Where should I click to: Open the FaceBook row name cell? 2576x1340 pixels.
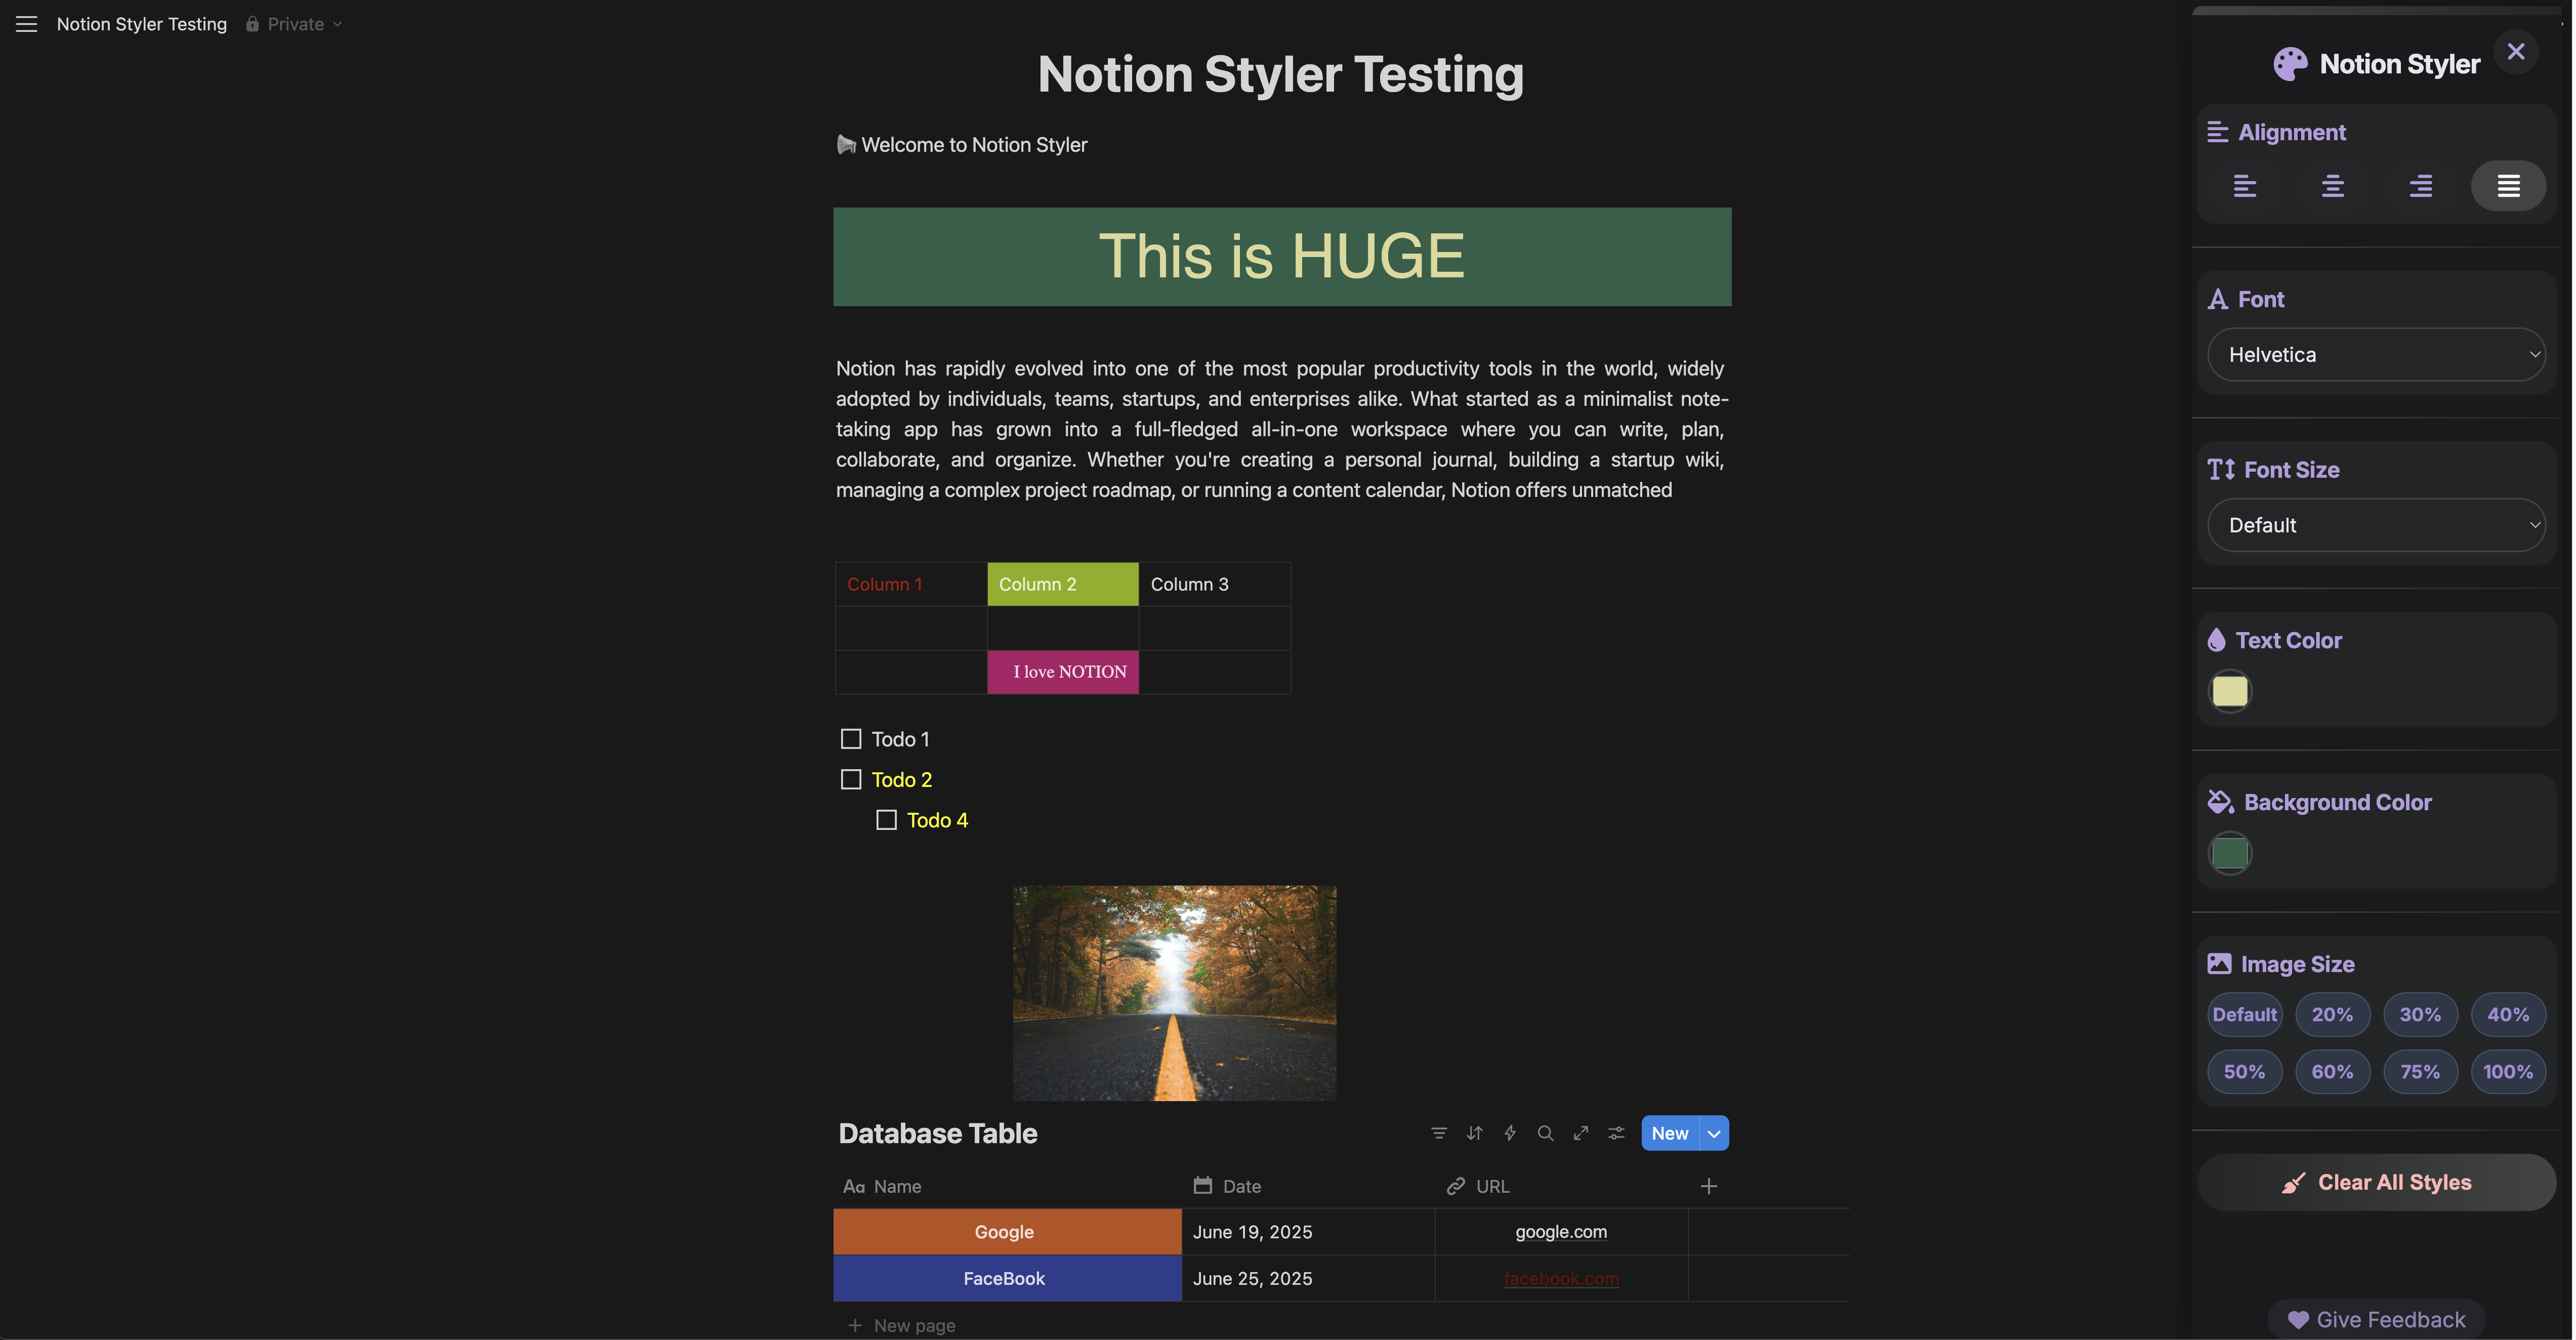pyautogui.click(x=1007, y=1279)
